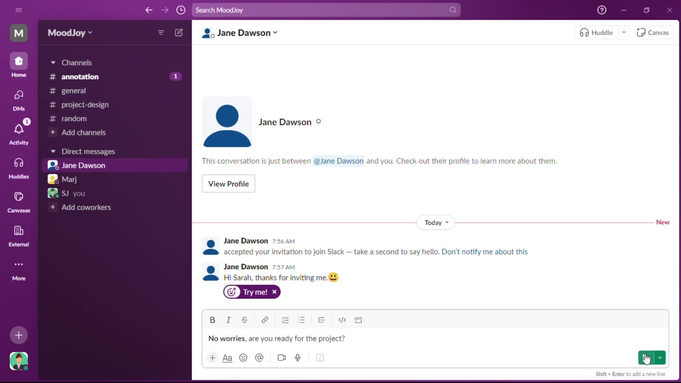Open Jane Dawson conversation header dropdown
The image size is (681, 383).
[240, 33]
